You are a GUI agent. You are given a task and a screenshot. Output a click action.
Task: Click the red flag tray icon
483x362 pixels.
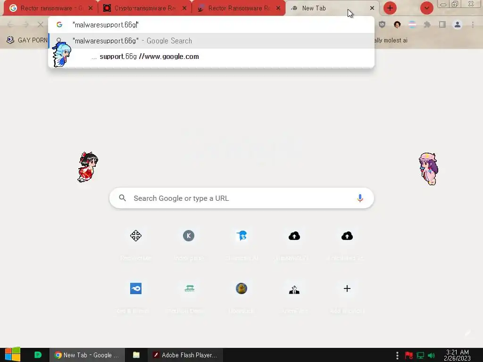(x=409, y=355)
